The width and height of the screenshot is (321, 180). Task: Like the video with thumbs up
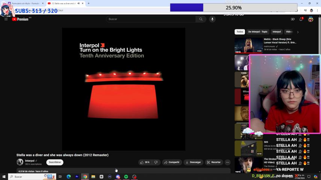(x=145, y=162)
